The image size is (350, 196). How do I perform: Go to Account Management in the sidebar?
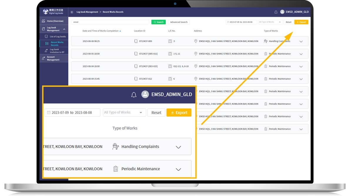[x=53, y=59]
